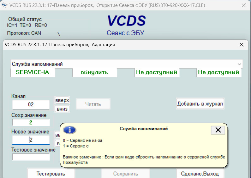
Task: Close the Адаптация dialog window
Action: click(x=242, y=45)
